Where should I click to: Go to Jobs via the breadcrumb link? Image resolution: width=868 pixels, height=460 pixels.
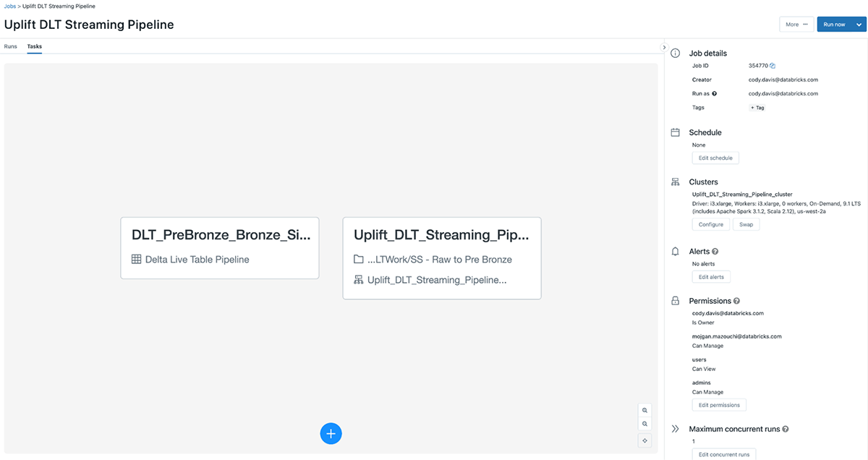tap(10, 6)
